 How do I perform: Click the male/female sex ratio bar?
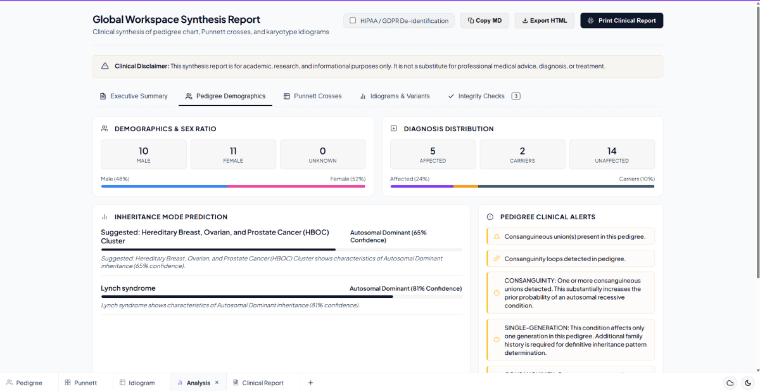tap(233, 186)
